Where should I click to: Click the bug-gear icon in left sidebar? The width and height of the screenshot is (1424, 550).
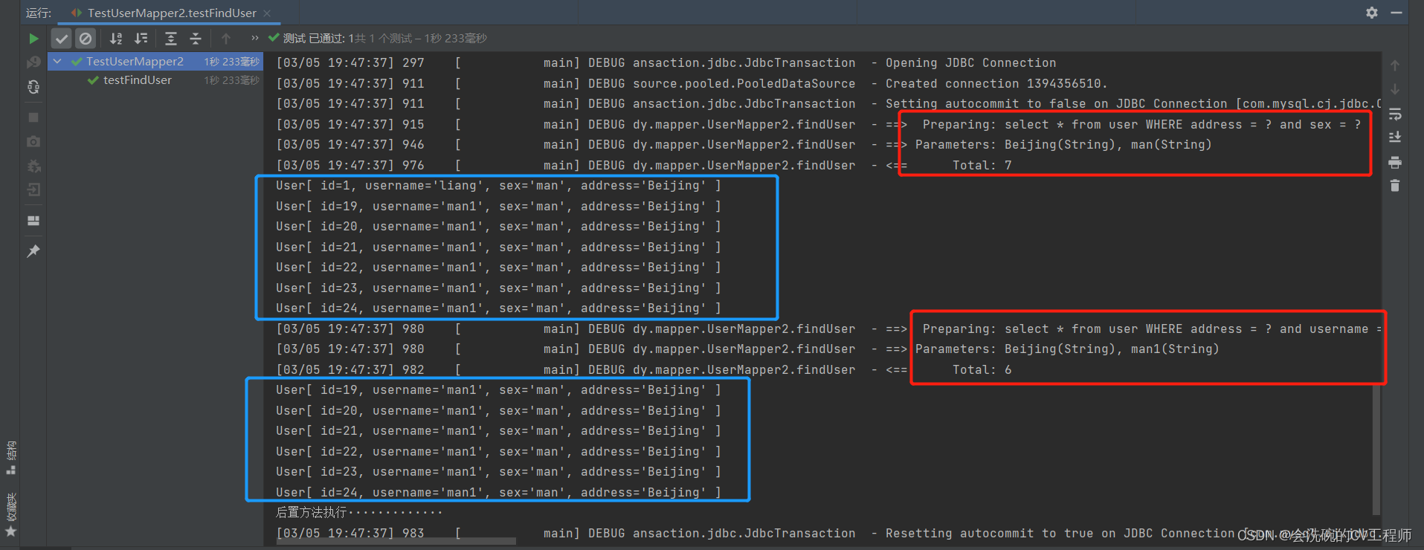[33, 166]
